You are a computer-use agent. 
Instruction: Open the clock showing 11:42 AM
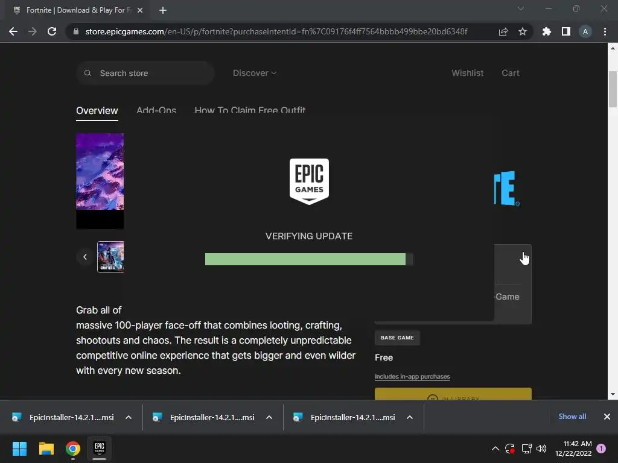(573, 449)
